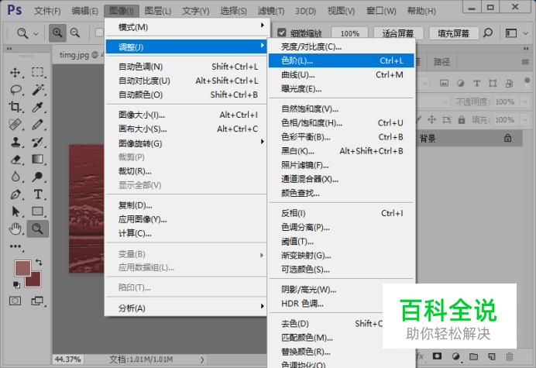Image resolution: width=536 pixels, height=368 pixels.
Task: Select the Crop tool
Action: [15, 107]
